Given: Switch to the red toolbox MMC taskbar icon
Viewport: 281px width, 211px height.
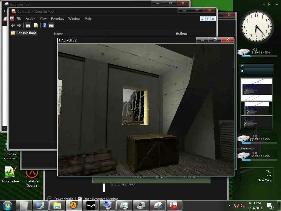Looking at the screenshot, I should (174, 206).
